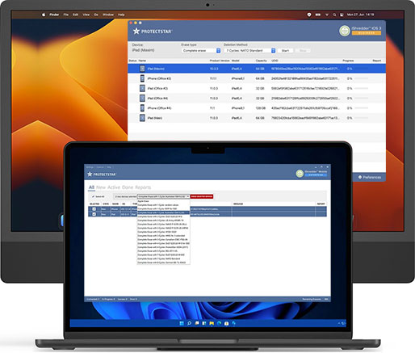The image size is (415, 353).
Task: Open the View menu in the macOS menu bar
Action: (x=86, y=15)
